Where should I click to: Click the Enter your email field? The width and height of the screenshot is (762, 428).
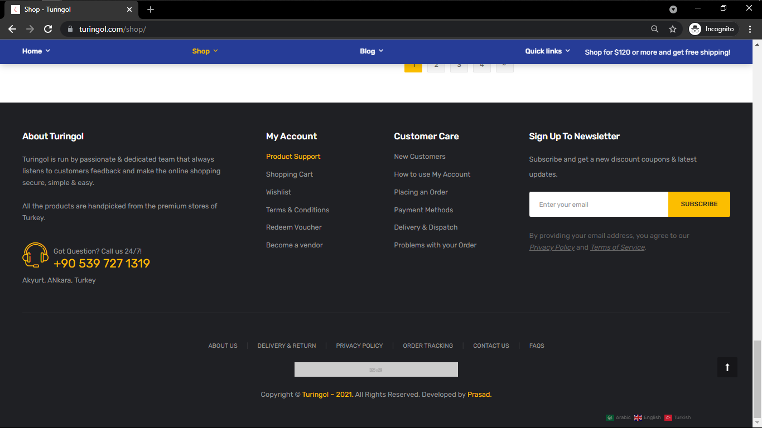(599, 205)
